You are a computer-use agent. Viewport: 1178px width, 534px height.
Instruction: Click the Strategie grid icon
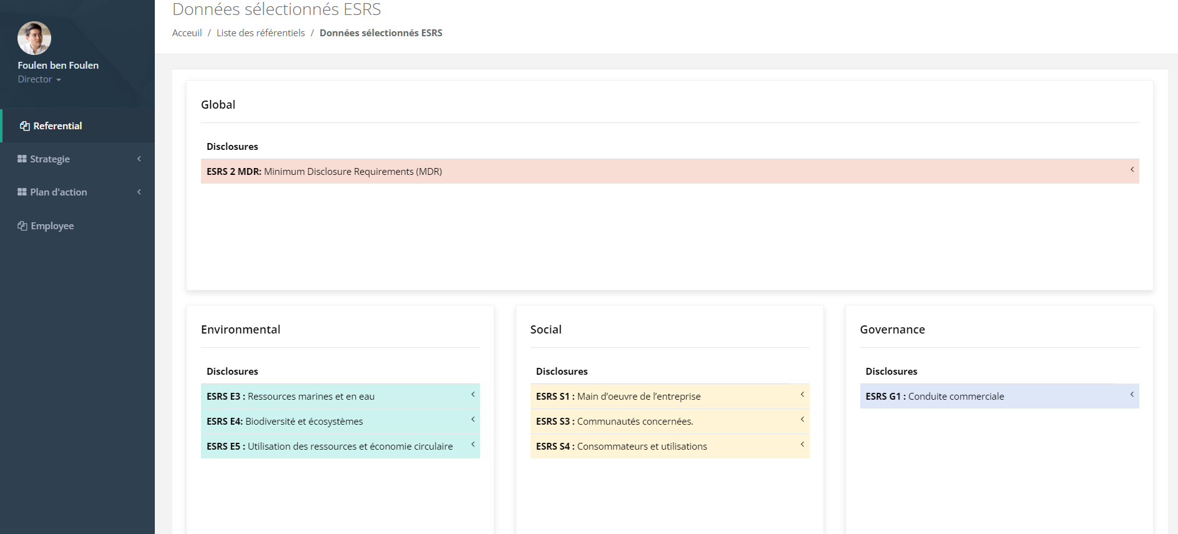pyautogui.click(x=22, y=159)
